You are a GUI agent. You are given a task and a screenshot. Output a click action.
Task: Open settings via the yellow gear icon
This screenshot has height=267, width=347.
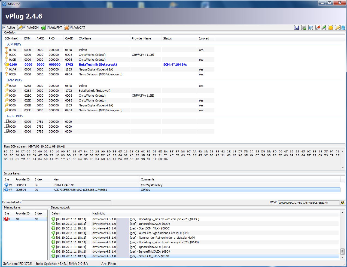click(330, 27)
